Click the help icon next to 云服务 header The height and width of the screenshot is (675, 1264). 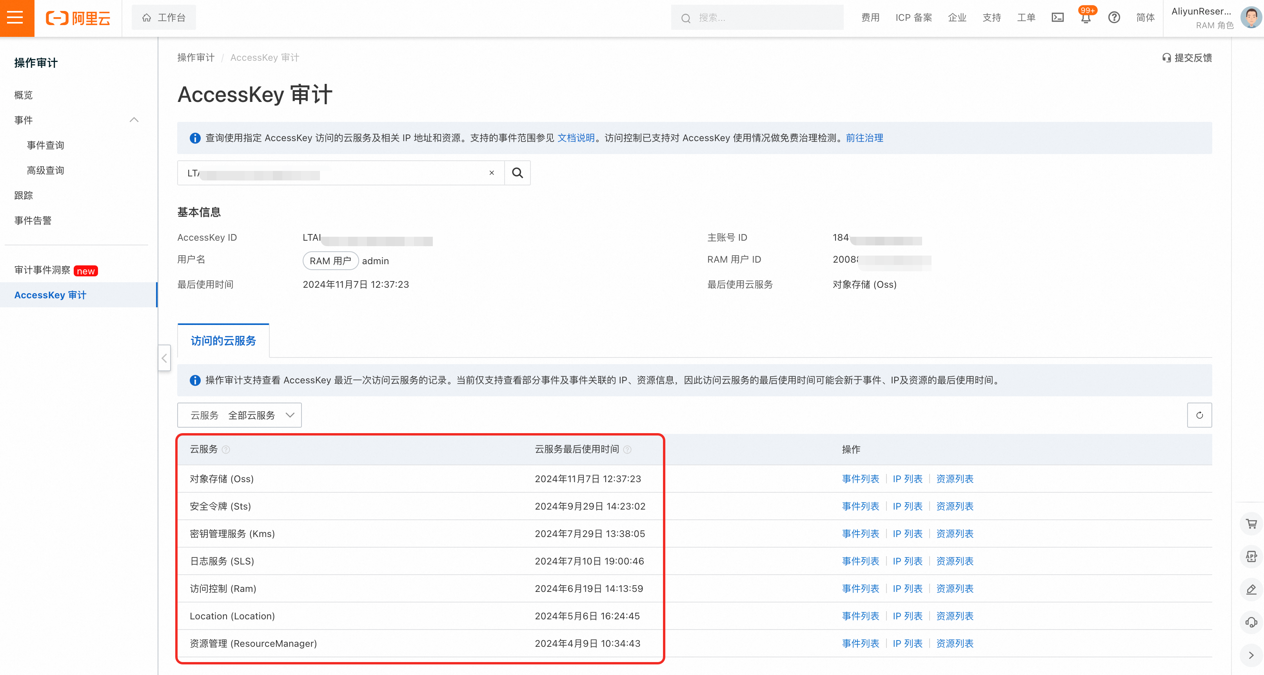click(226, 449)
